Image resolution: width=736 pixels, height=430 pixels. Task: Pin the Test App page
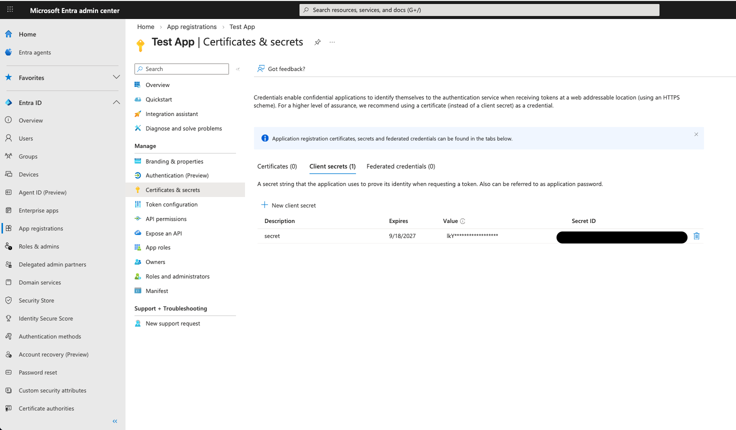(x=317, y=42)
